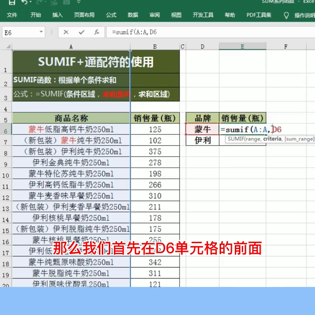315x315 pixels.
Task: Click the title cell SUMIF+通配符的使用
Action: [96, 62]
